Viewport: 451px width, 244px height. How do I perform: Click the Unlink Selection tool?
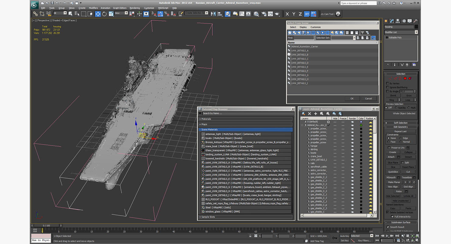(x=42, y=14)
